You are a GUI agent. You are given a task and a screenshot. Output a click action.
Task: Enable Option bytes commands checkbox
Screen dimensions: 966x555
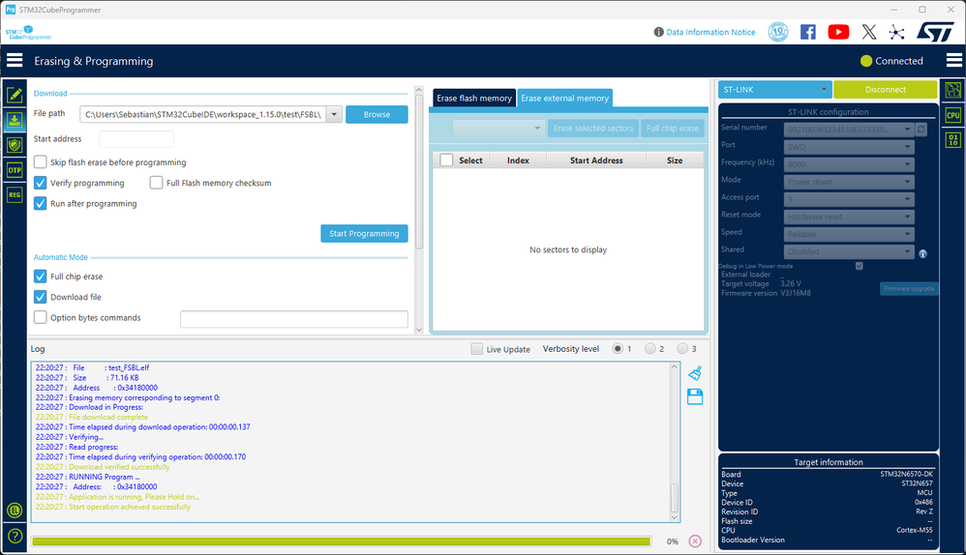point(40,317)
